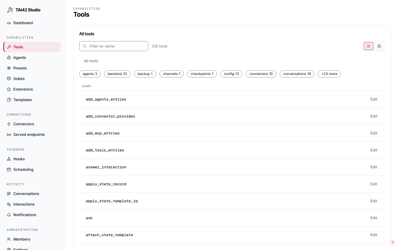Filter tools by agents tag
400x250 pixels.
coord(90,74)
